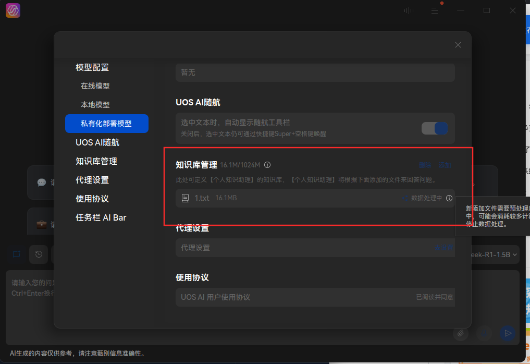This screenshot has width=530, height=364.
Task: Go to 任务栏 AI Bar sidebar entry
Action: [x=101, y=217]
